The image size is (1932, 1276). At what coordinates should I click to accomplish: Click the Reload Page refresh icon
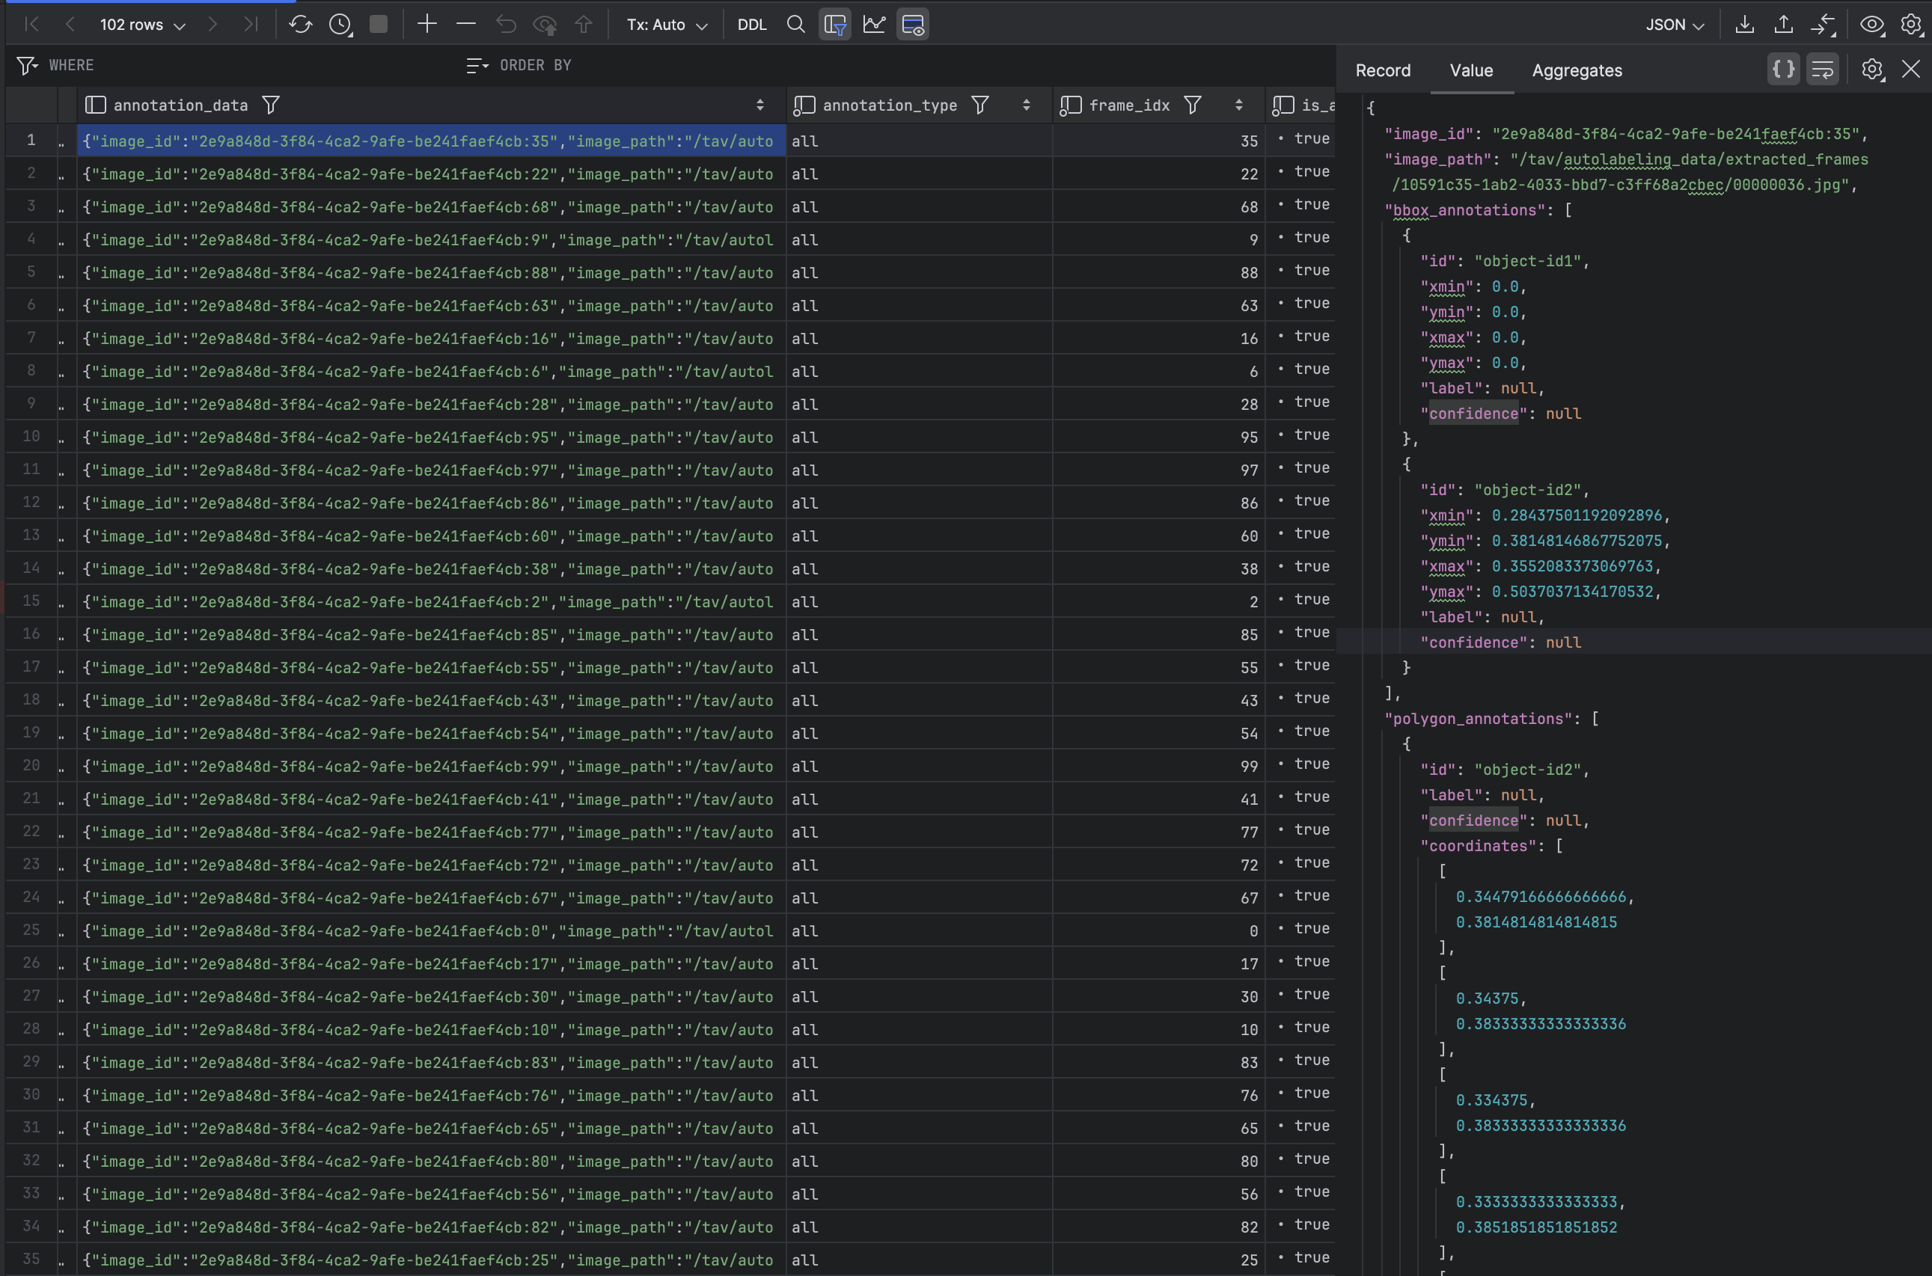(300, 25)
